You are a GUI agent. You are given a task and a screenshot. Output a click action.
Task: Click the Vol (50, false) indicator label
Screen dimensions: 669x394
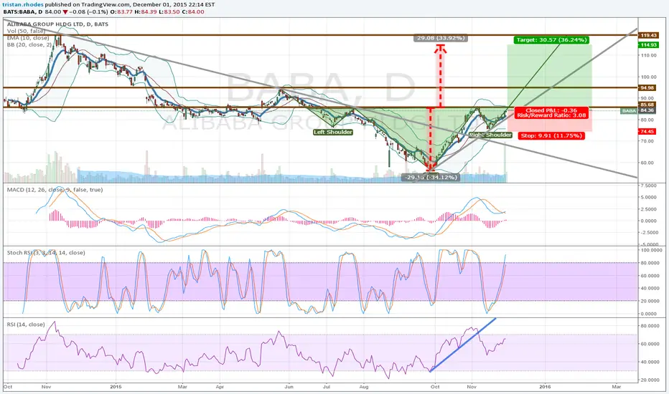pyautogui.click(x=26, y=31)
